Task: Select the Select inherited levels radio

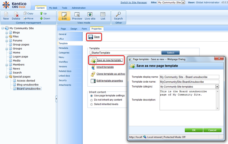Action: (x=92, y=104)
